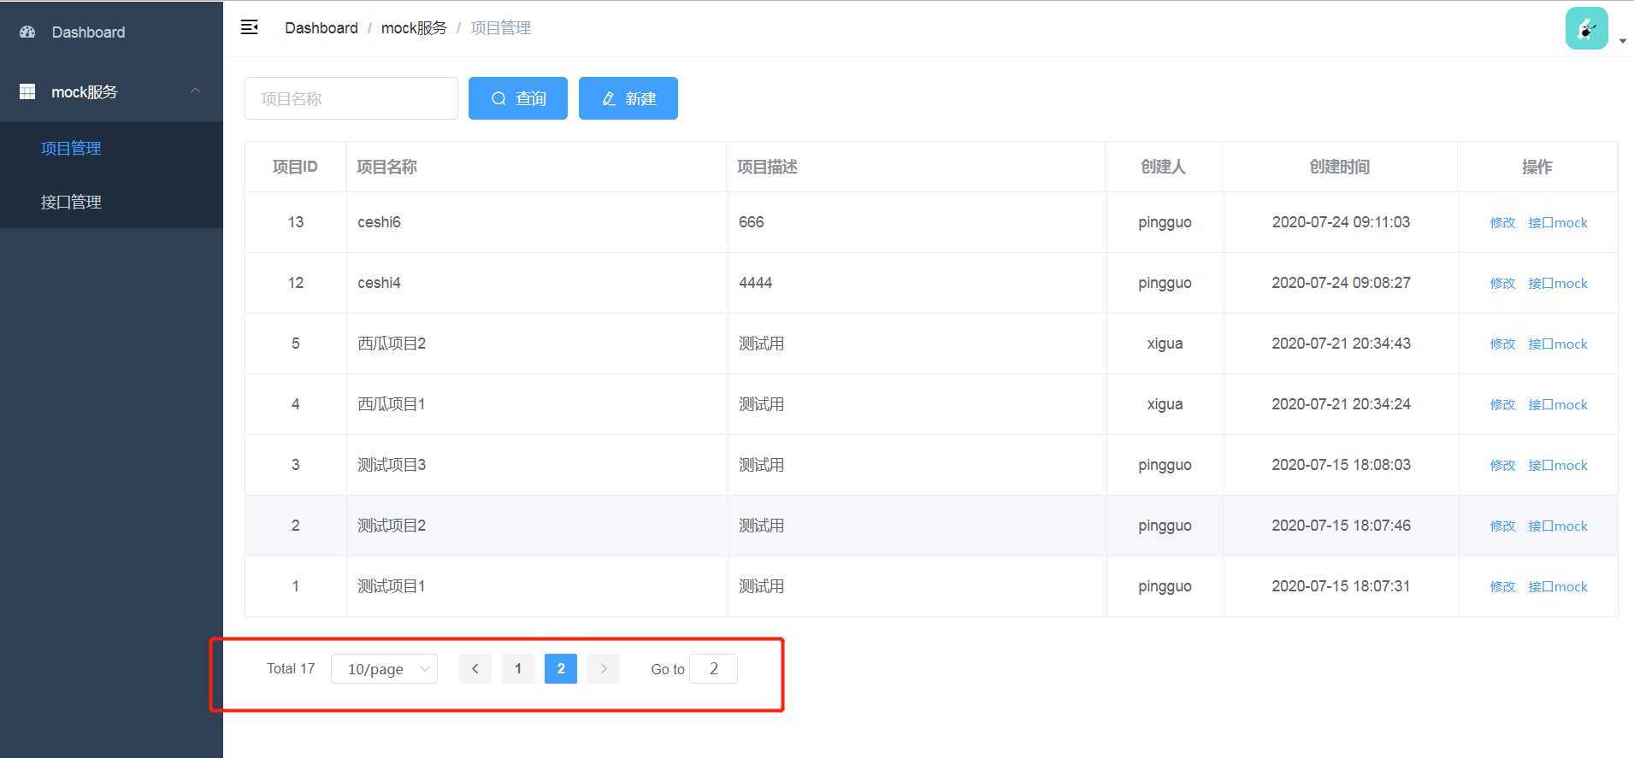
Task: Click 修改 for project ceshi6
Action: (1502, 222)
